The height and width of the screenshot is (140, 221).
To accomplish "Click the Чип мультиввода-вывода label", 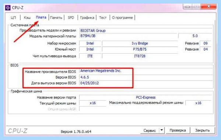I will coord(54,56).
